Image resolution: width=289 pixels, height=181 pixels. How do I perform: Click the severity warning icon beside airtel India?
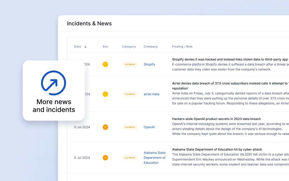tap(105, 94)
